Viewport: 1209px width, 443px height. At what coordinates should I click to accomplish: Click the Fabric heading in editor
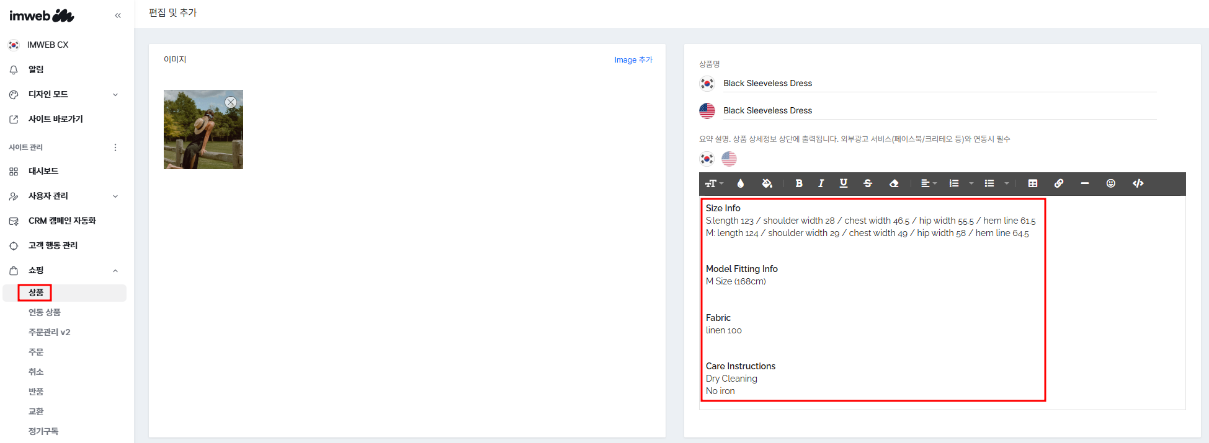tap(718, 318)
